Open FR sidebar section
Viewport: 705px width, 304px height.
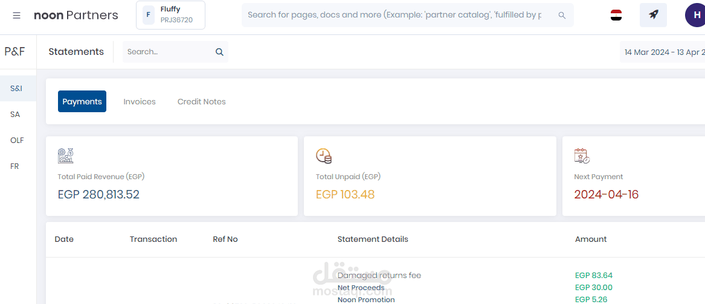pos(14,166)
